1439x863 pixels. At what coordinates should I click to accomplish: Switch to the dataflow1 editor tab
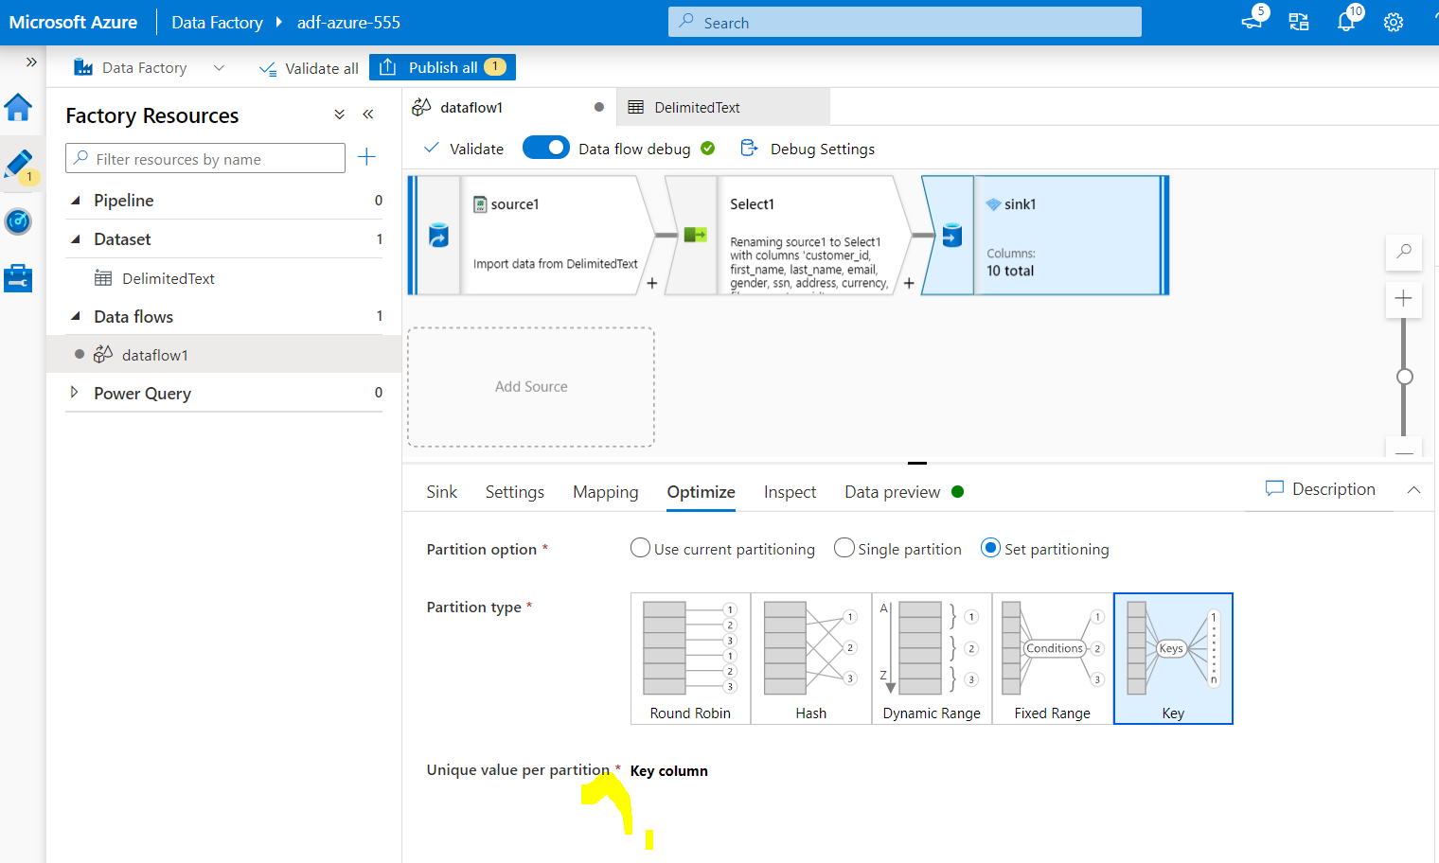(508, 107)
